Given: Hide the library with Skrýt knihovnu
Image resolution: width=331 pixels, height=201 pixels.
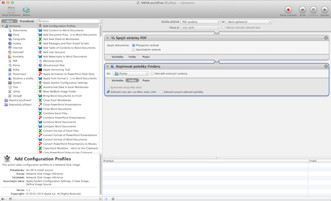Looking at the screenshot, I should (x=11, y=10).
